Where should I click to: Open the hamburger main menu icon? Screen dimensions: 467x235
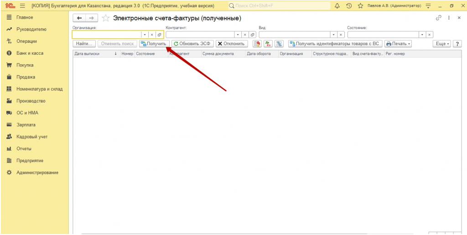(22, 5)
